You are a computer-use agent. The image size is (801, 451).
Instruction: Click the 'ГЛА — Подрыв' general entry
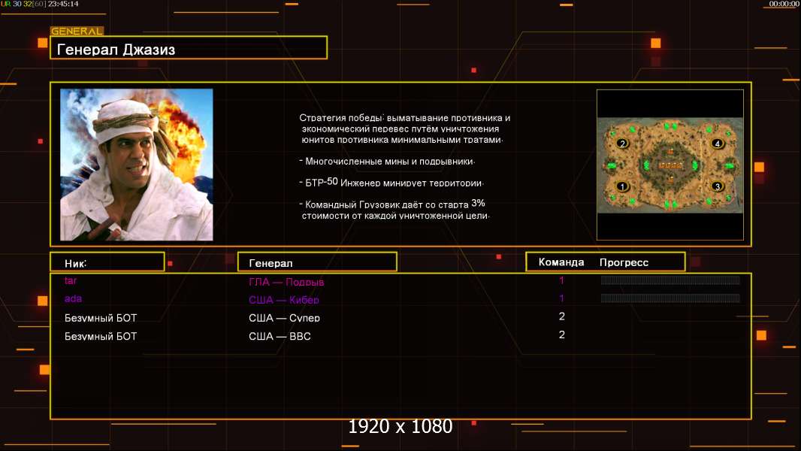coord(286,282)
